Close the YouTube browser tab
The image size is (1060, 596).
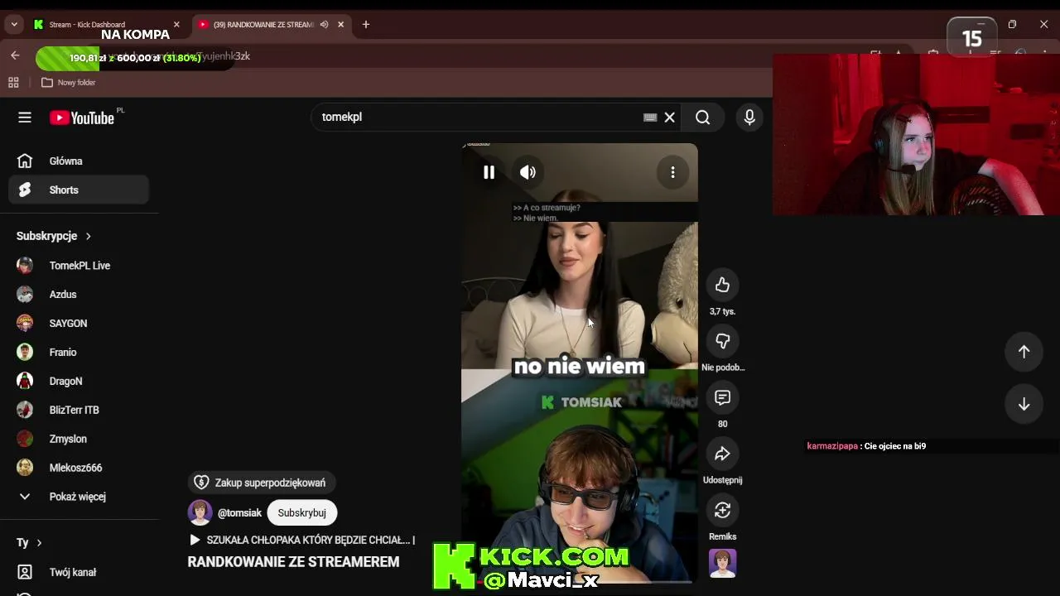[340, 25]
